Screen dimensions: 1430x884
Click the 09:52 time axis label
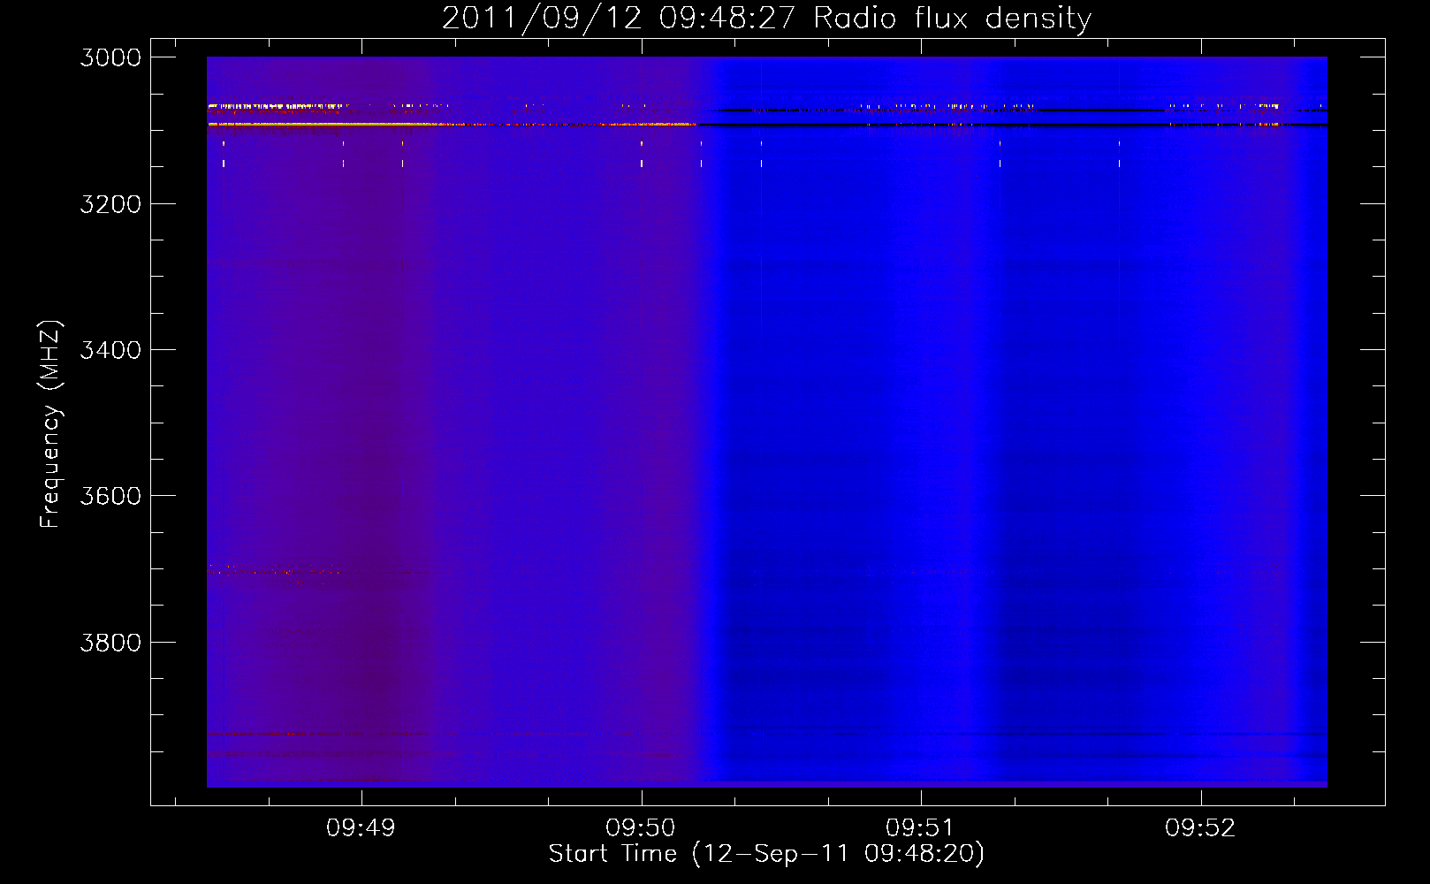tap(1199, 828)
